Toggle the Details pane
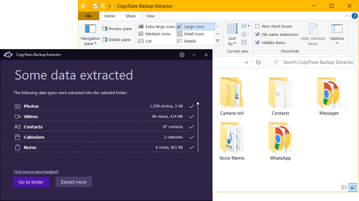The image size is (359, 201). click(116, 40)
